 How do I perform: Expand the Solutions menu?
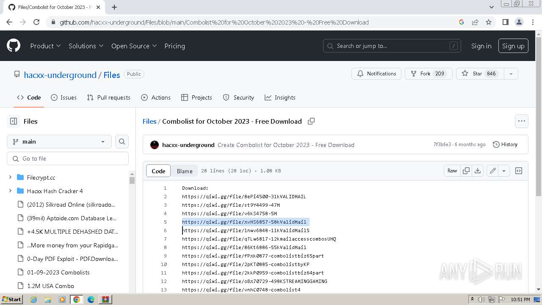click(86, 46)
